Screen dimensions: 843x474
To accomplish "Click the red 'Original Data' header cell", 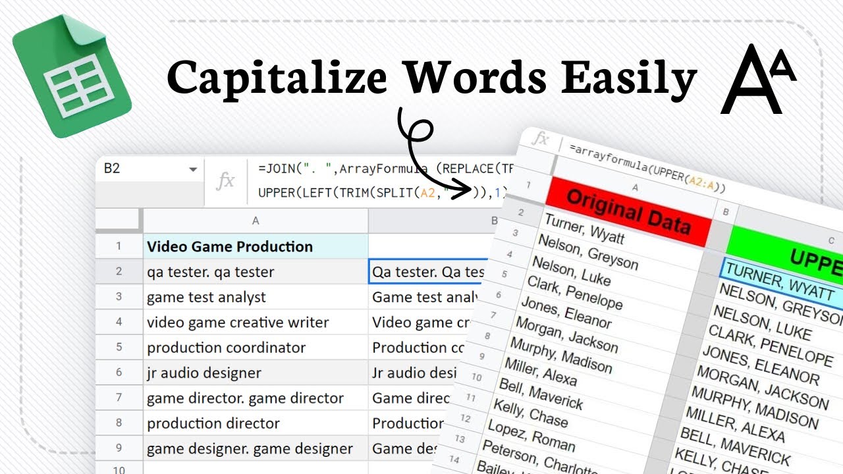I will click(x=630, y=212).
